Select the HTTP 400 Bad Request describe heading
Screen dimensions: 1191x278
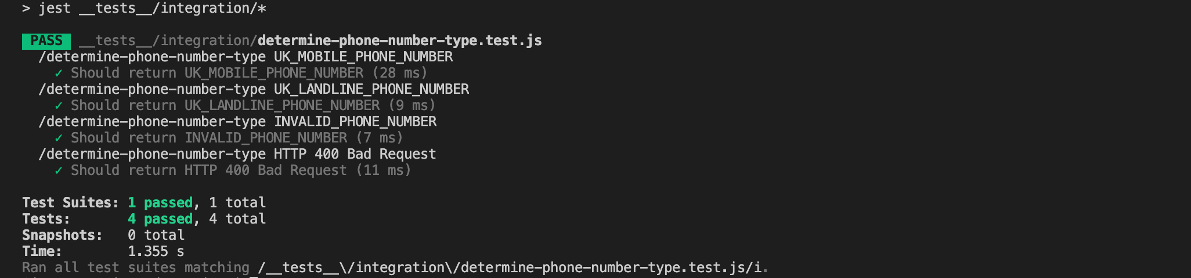[x=237, y=154]
